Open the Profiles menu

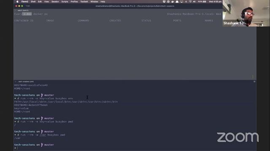click(74, 2)
